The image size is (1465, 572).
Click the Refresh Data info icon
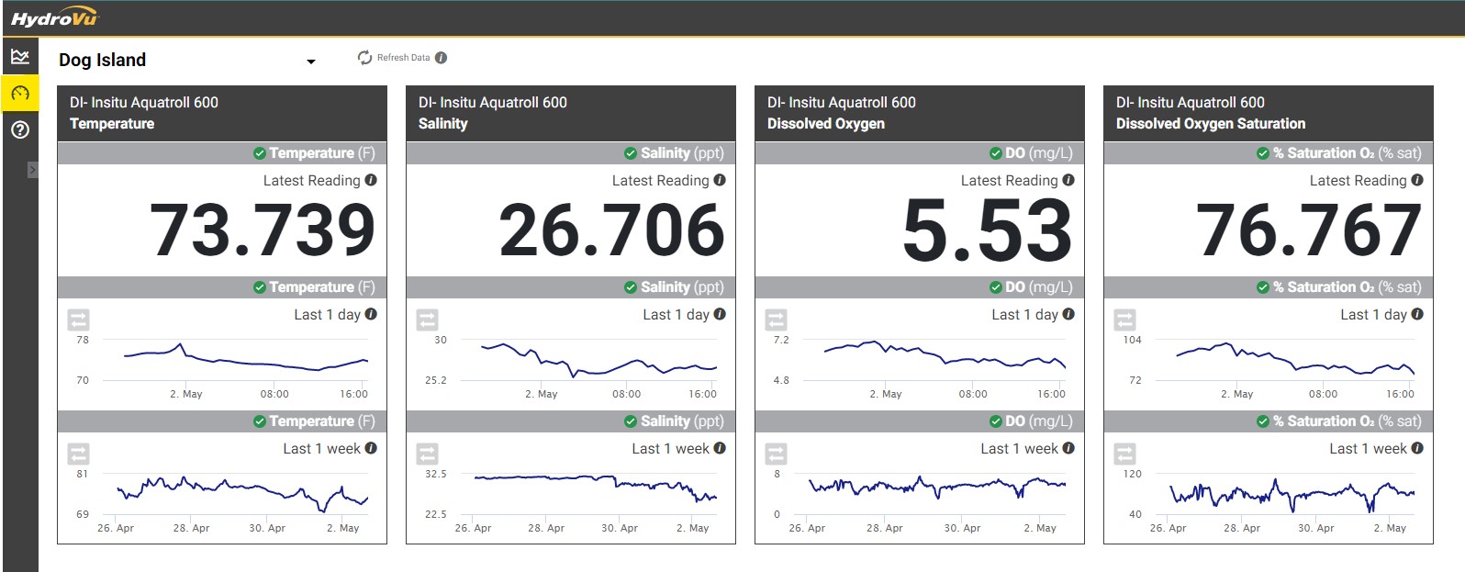point(441,58)
